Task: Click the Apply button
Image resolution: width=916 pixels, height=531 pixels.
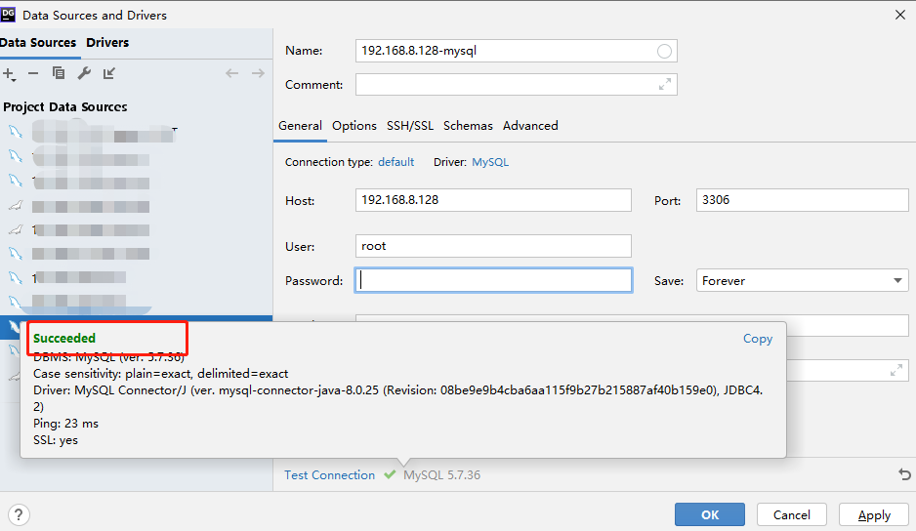Action: tap(874, 514)
